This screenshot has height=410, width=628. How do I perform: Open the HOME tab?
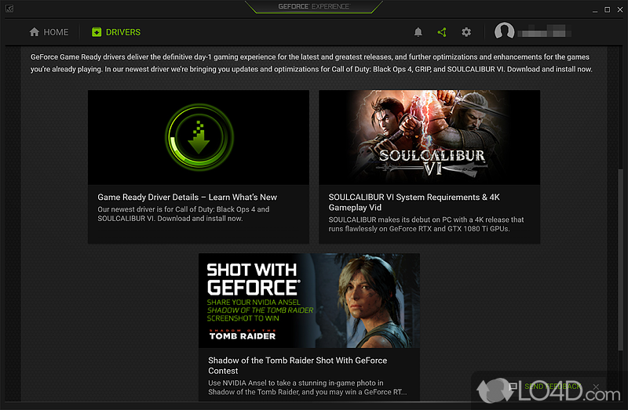[x=49, y=32]
